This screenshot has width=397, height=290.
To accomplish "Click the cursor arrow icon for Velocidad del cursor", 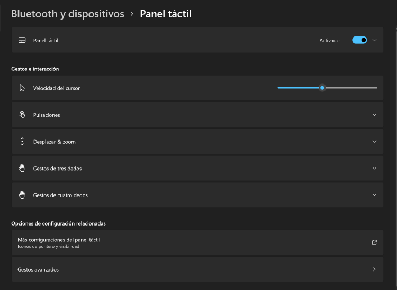I will tap(22, 88).
